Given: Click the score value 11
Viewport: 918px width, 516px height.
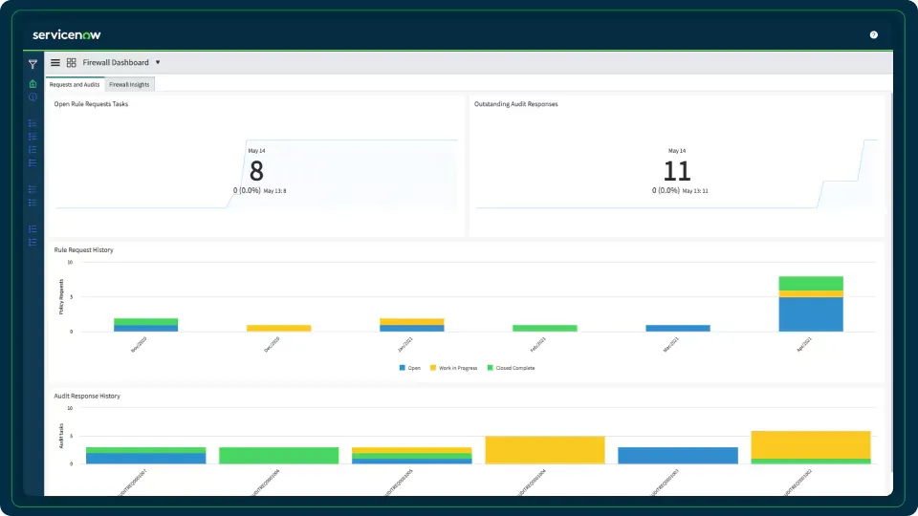Looking at the screenshot, I should tap(677, 171).
